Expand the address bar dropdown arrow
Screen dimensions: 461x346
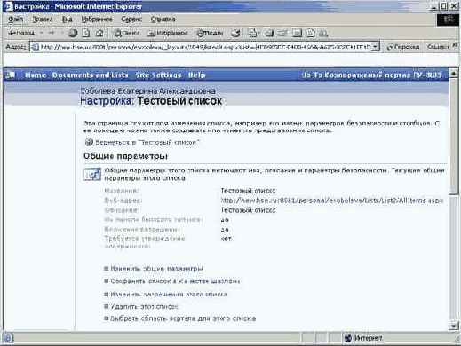376,47
